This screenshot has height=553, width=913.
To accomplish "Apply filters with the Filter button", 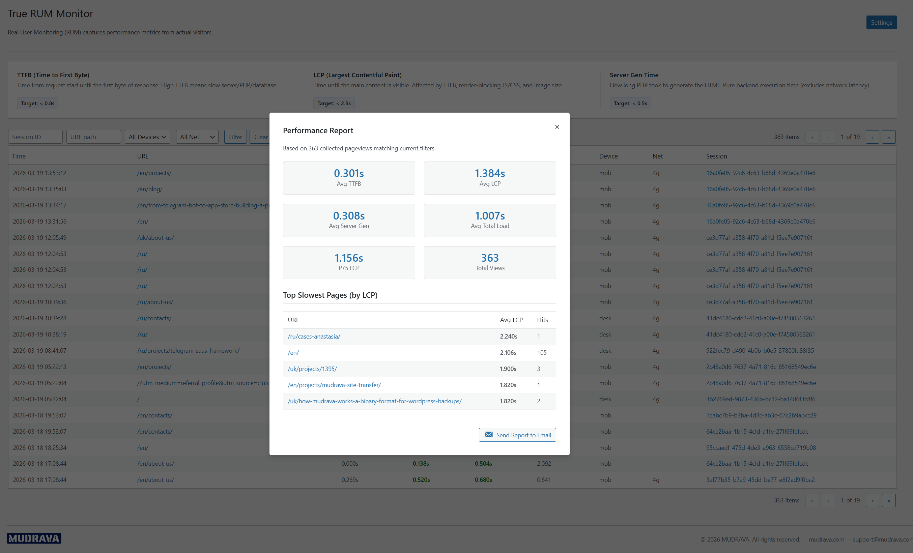I will [x=235, y=137].
